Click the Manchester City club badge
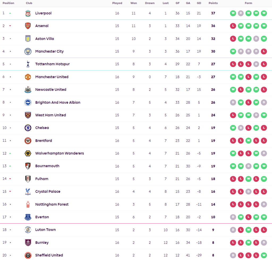 28,52
